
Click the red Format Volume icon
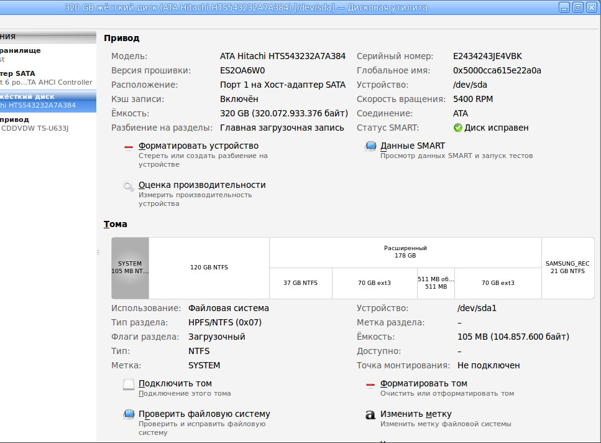370,385
